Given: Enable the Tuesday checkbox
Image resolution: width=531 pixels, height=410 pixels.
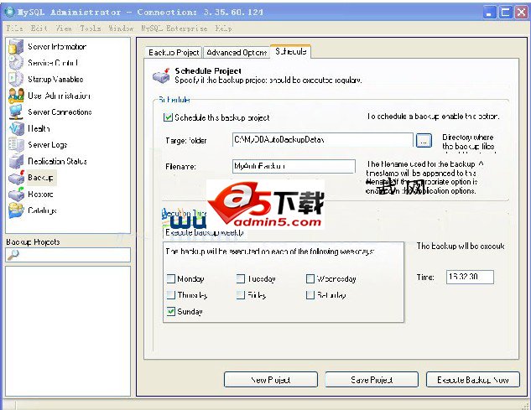Looking at the screenshot, I should pos(241,278).
